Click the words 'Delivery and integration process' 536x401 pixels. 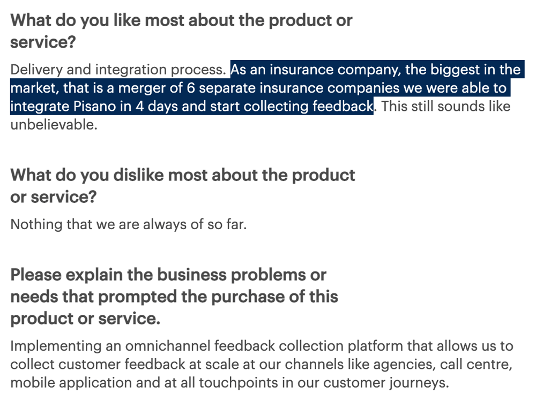pyautogui.click(x=118, y=70)
